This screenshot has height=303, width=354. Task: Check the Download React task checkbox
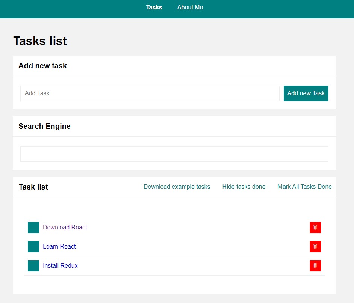click(33, 227)
